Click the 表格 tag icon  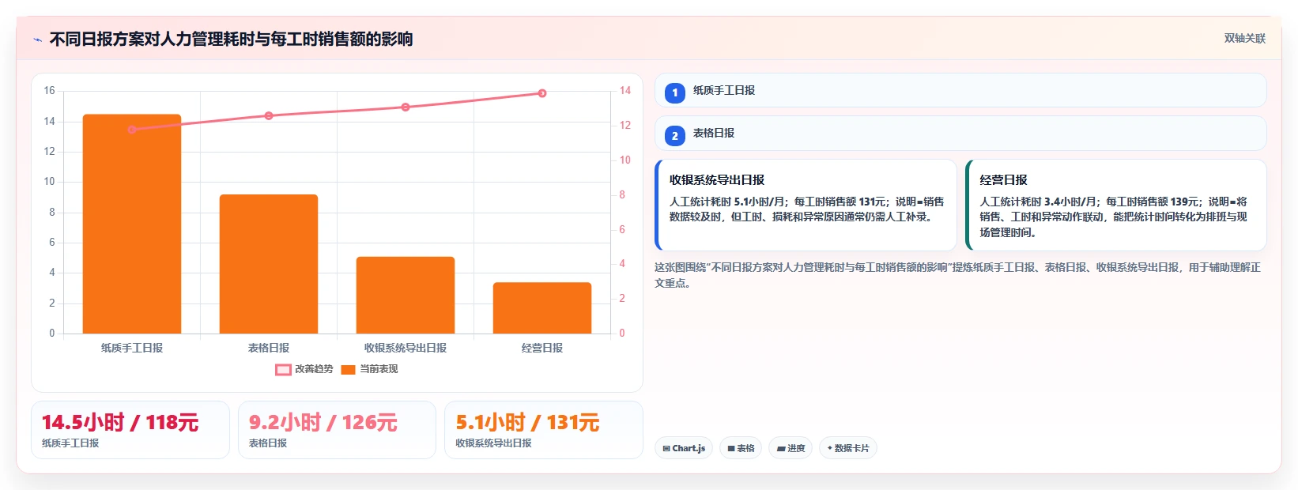(x=731, y=448)
